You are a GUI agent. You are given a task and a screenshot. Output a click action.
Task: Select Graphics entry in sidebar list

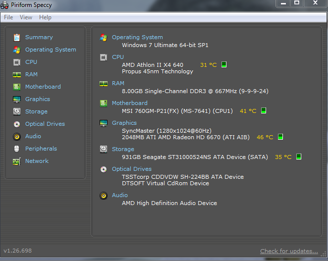click(38, 99)
